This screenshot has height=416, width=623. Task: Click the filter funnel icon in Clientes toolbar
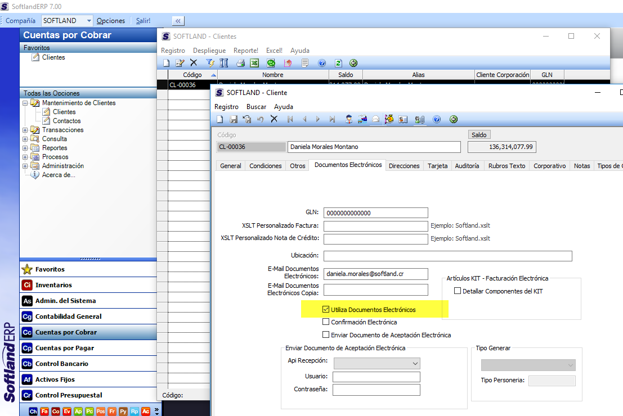coord(210,63)
